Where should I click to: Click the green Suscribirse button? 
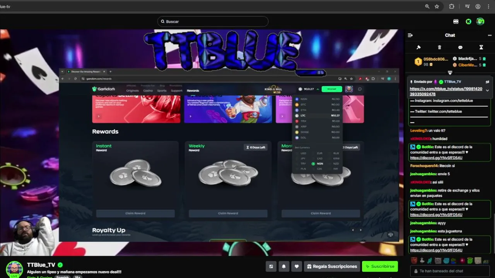point(380,266)
